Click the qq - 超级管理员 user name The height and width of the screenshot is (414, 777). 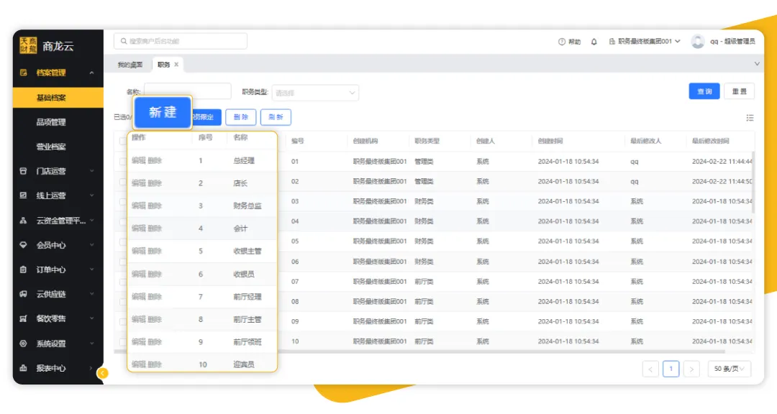(x=732, y=42)
